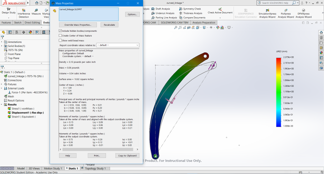Open the DFMXpress Analysis Wizard
This screenshot has height=174, width=324.
(303, 12)
